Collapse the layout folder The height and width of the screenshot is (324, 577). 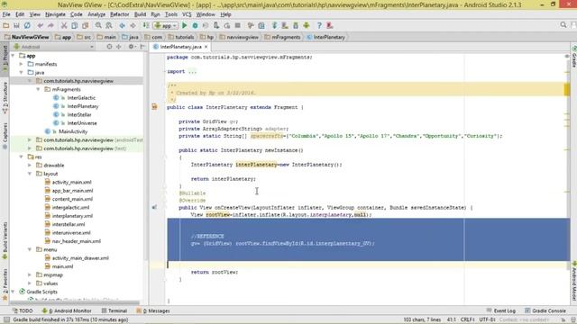tap(30, 174)
